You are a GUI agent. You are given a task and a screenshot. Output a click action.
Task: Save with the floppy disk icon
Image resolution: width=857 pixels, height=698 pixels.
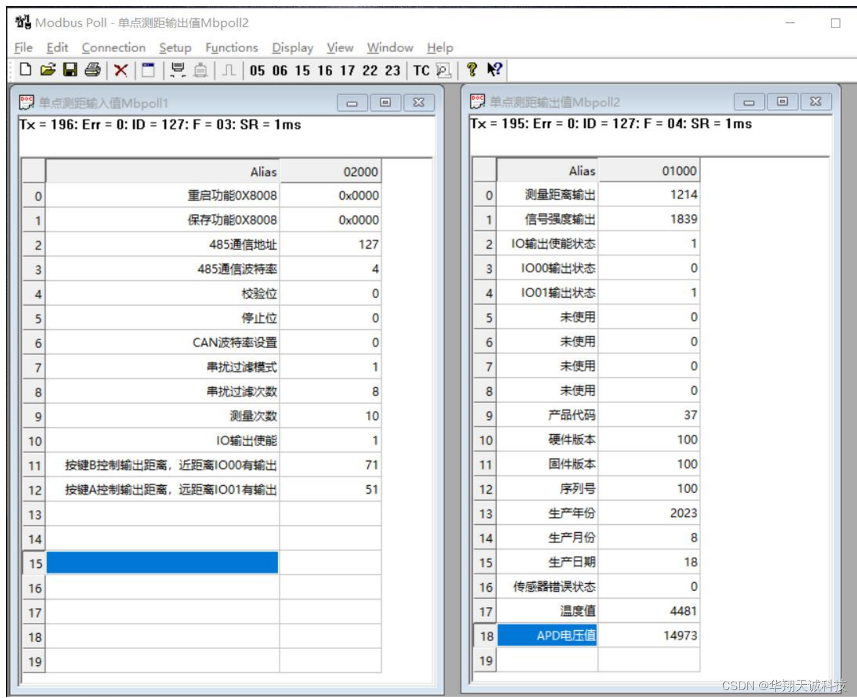pos(70,70)
